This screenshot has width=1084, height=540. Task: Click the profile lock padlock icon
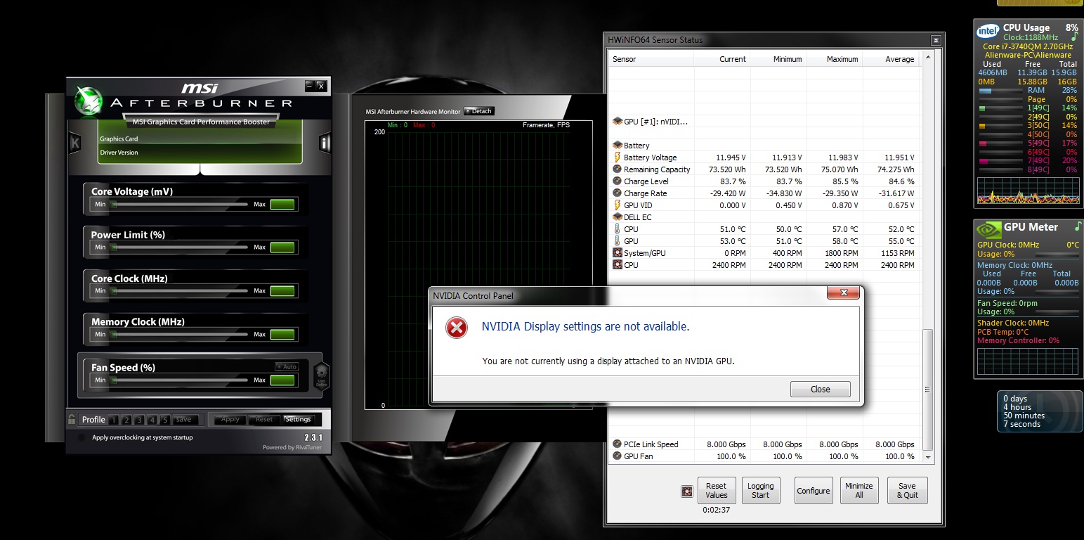click(72, 419)
